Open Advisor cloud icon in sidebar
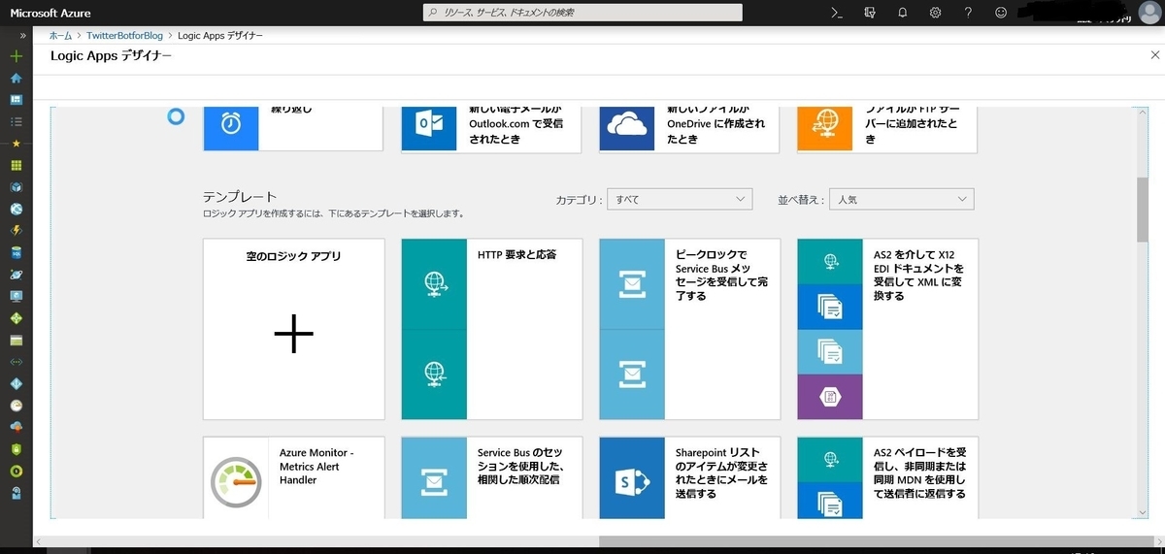Image resolution: width=1165 pixels, height=554 pixels. click(16, 428)
